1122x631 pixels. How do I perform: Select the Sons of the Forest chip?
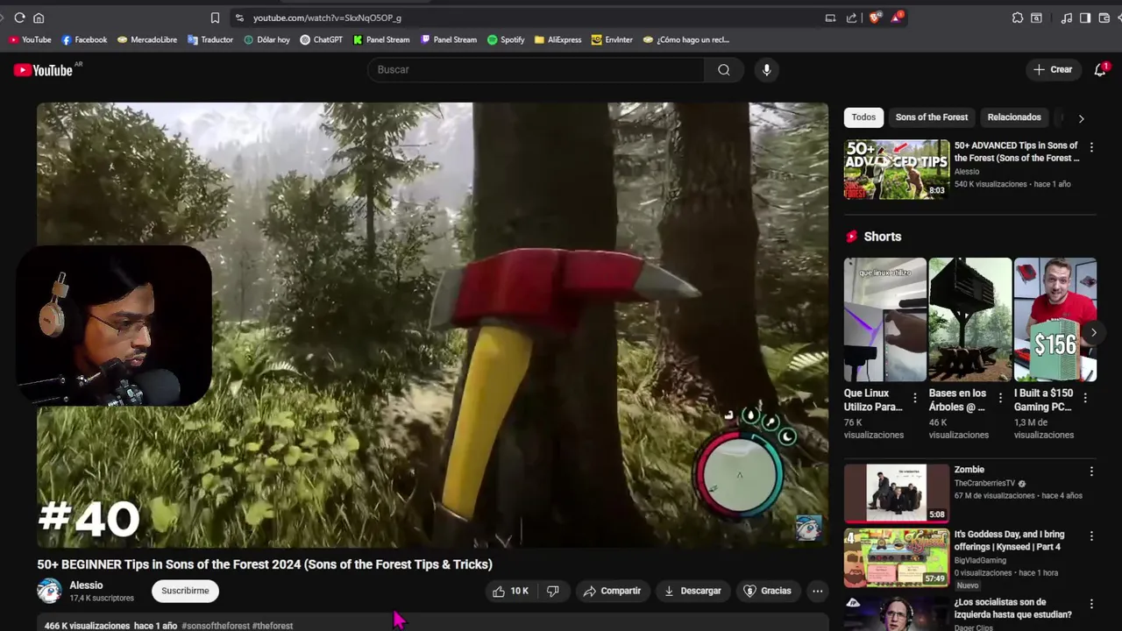pyautogui.click(x=932, y=117)
